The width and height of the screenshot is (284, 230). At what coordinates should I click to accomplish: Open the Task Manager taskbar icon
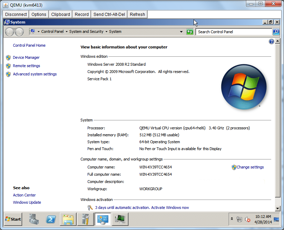point(120,219)
